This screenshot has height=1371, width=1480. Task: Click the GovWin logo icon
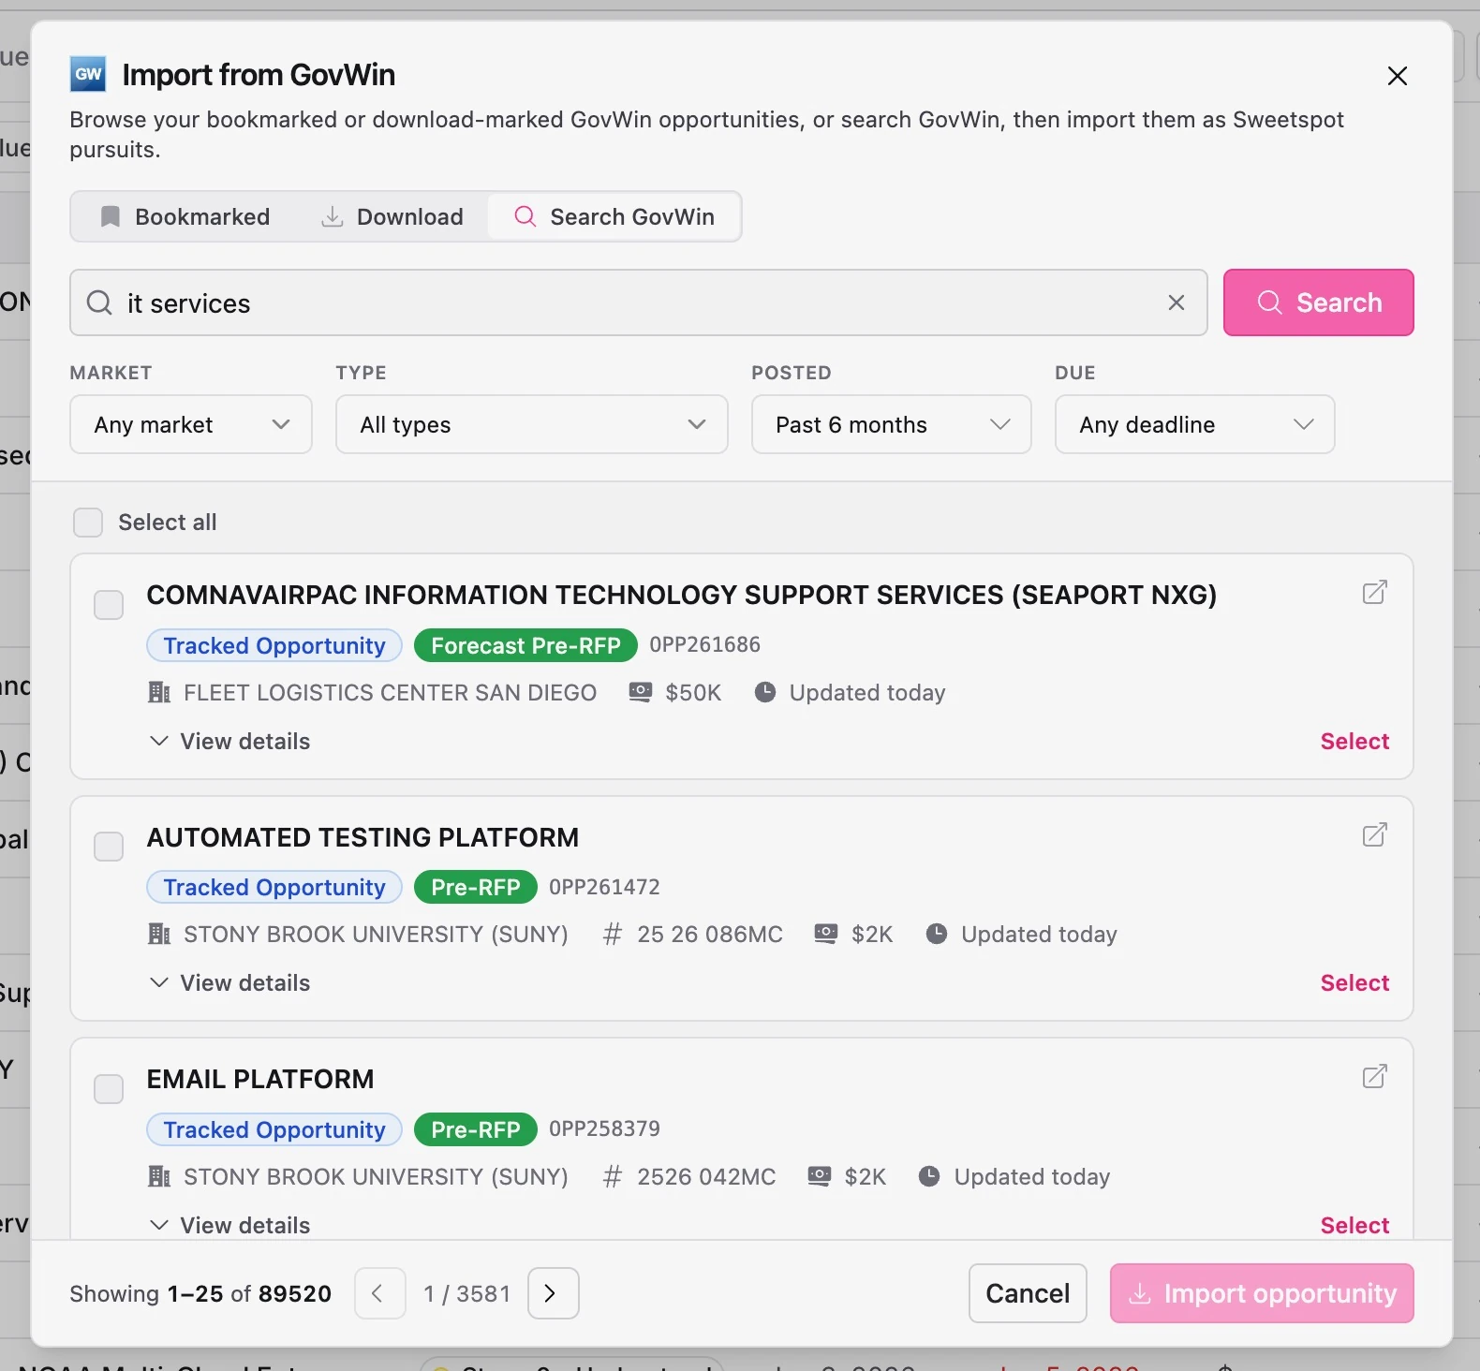point(88,74)
